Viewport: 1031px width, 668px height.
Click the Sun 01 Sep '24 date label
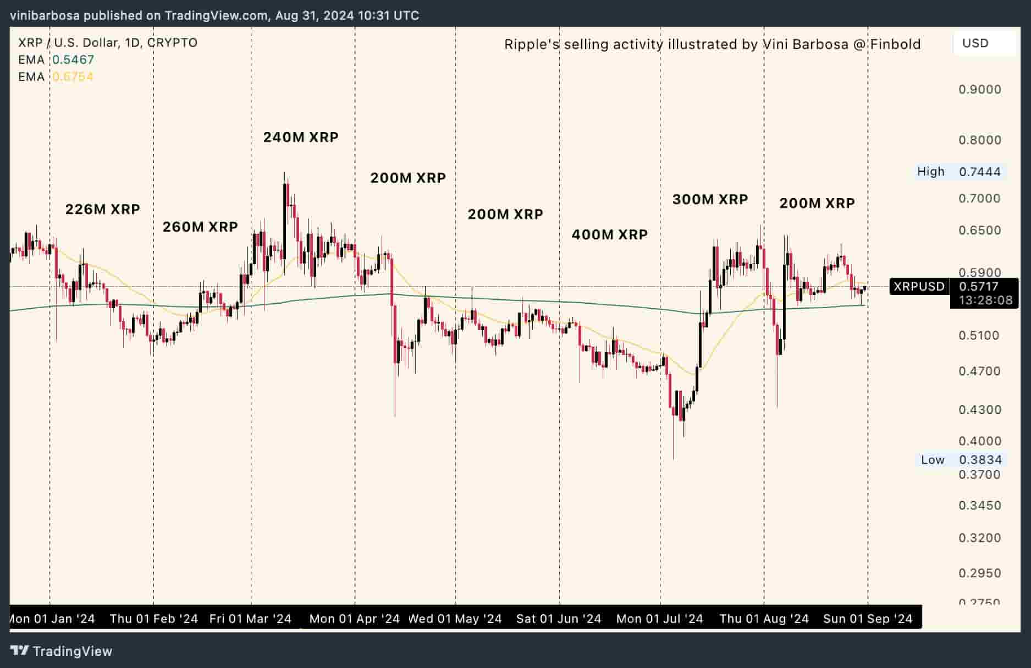[867, 618]
